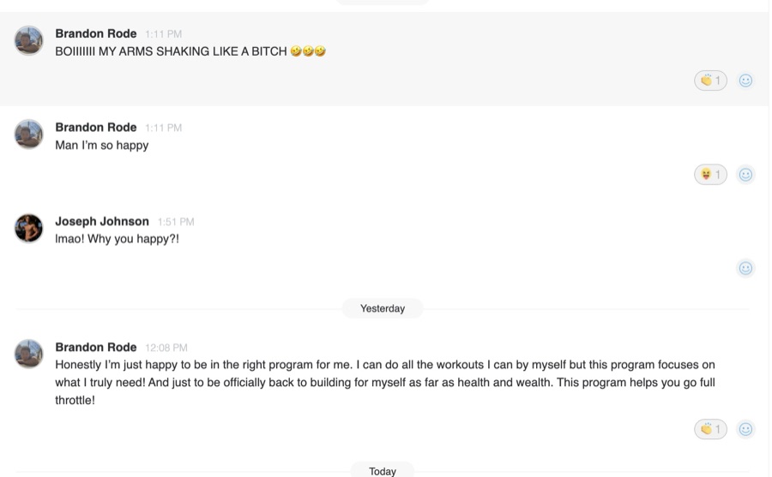Open Brandon Rode's avatar on "so happy" message
Screen dimensions: 772x477
[x=28, y=134]
